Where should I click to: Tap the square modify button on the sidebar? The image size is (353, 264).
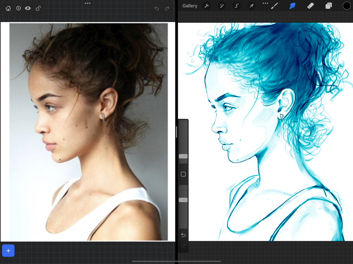click(x=183, y=174)
